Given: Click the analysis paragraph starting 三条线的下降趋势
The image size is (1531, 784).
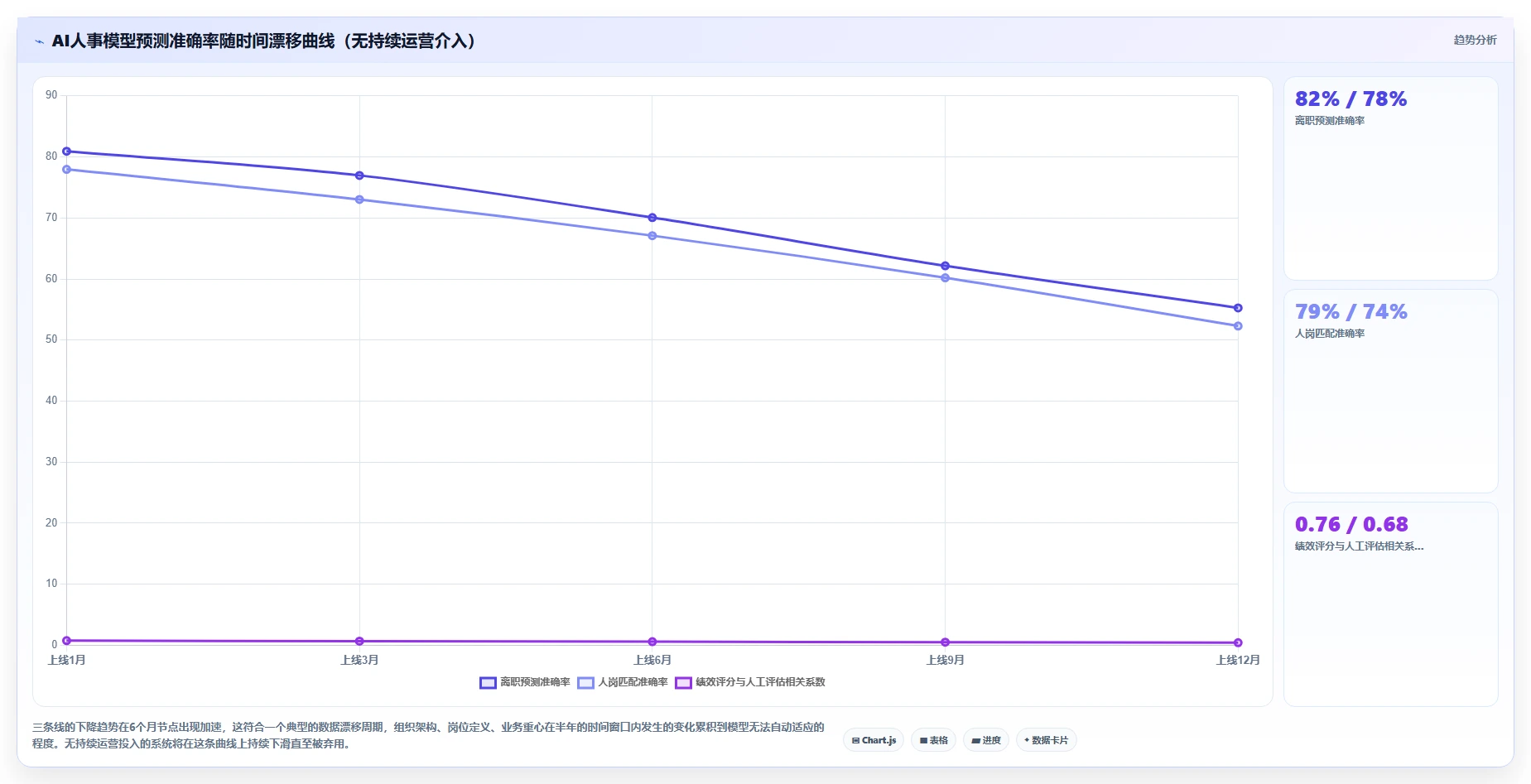Looking at the screenshot, I should coord(428,735).
